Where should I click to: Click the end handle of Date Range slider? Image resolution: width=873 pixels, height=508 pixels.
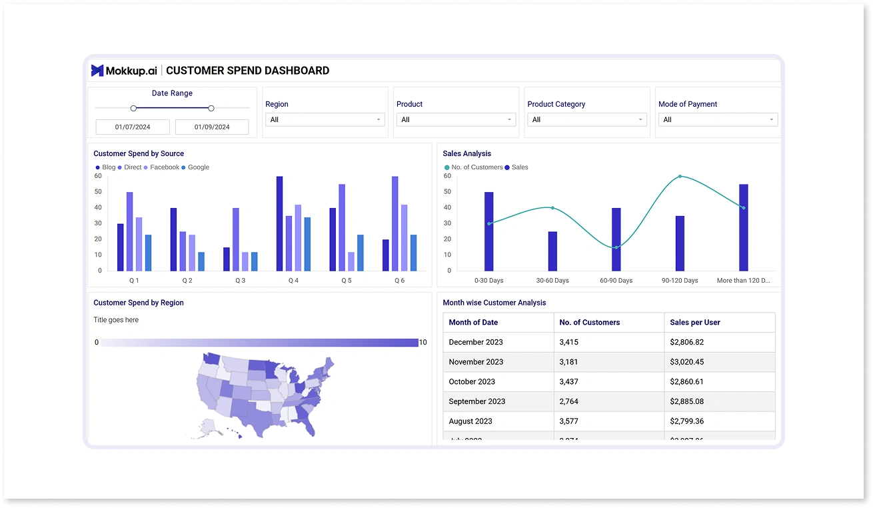point(211,108)
